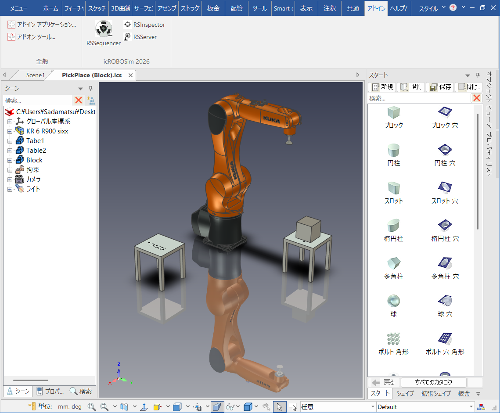Image resolution: width=500 pixels, height=413 pixels.
Task: Open the スケッチ ribbon tab
Action: [x=97, y=8]
